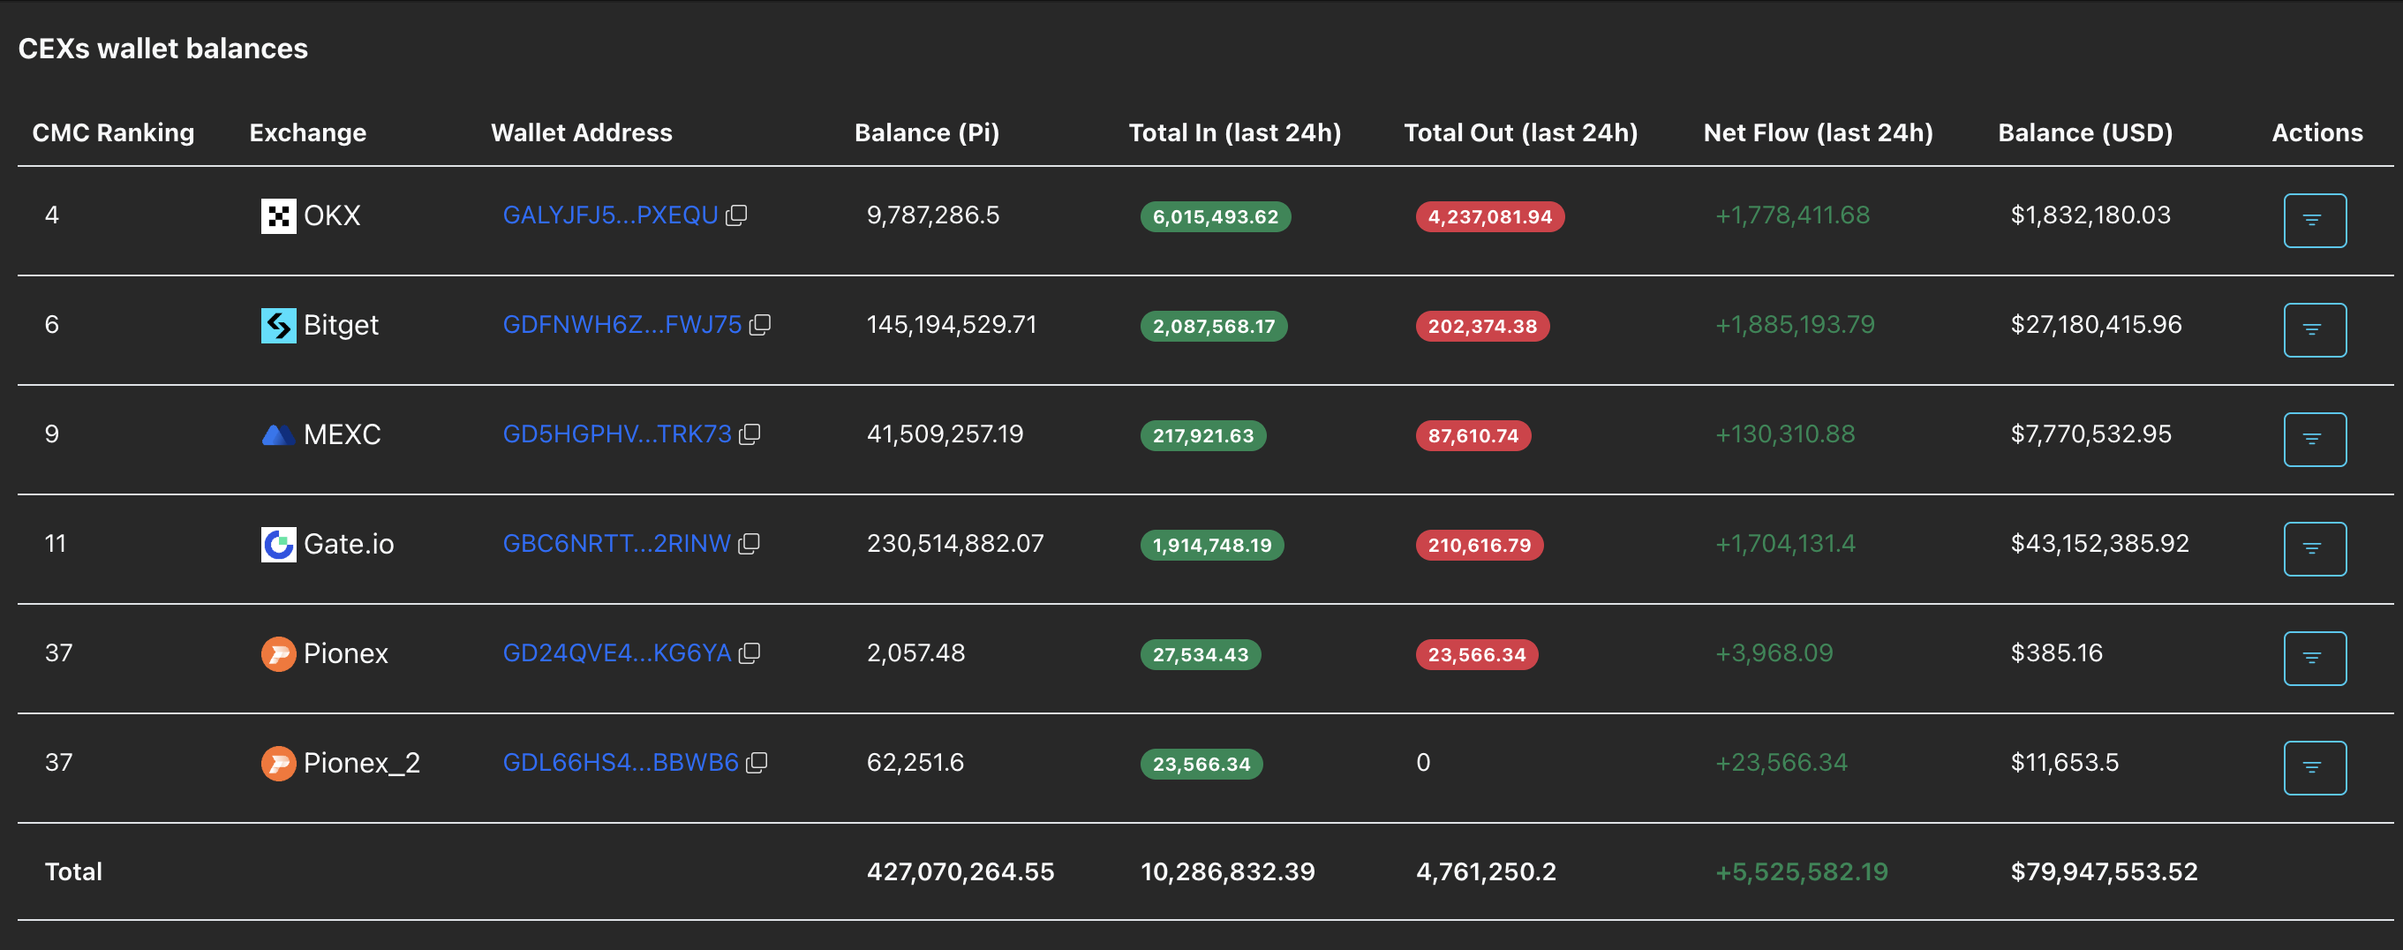Copy the Gate.io wallet address
The height and width of the screenshot is (950, 2403).
(x=750, y=543)
